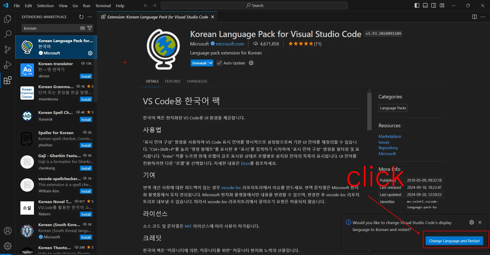Image resolution: width=490 pixels, height=255 pixels.
Task: Uninstall the Korean Language Pack
Action: click(199, 63)
